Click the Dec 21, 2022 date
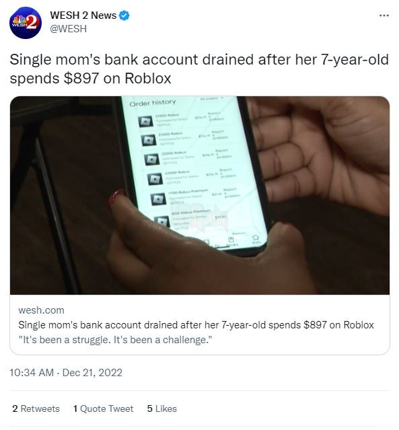399x430 pixels. pyautogui.click(x=92, y=373)
